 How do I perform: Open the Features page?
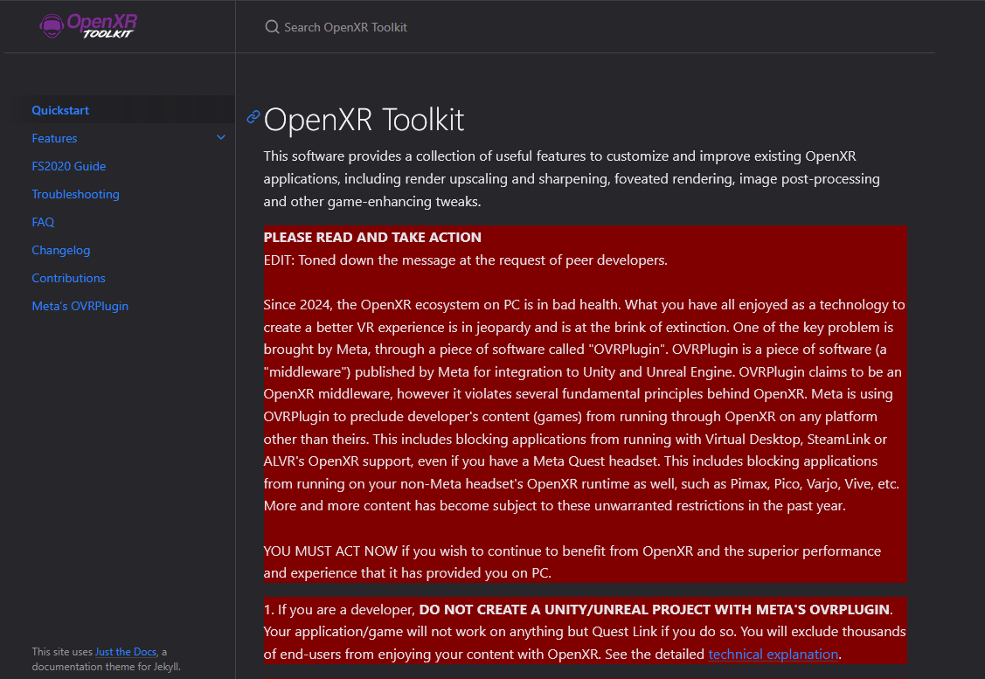click(54, 138)
